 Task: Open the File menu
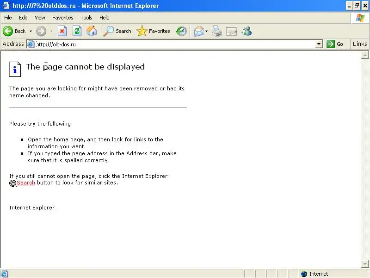(8, 18)
